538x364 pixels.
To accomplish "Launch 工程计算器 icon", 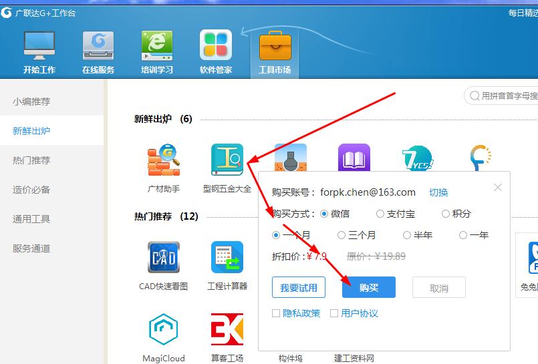I will [227, 257].
